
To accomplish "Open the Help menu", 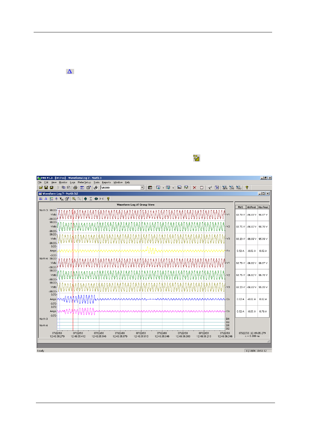I will click(x=127, y=183).
